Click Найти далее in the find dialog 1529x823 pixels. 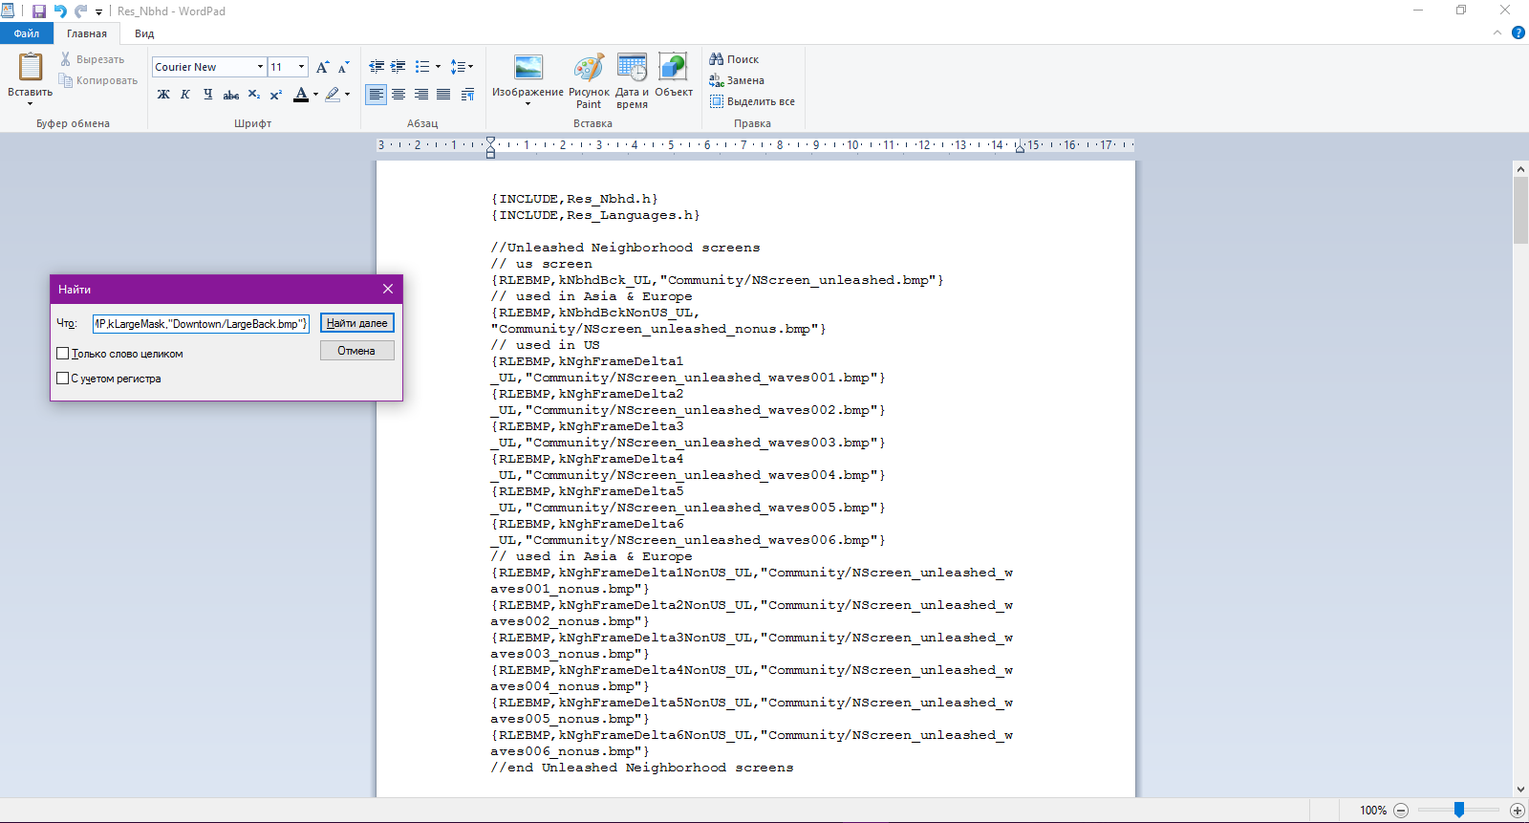point(357,323)
